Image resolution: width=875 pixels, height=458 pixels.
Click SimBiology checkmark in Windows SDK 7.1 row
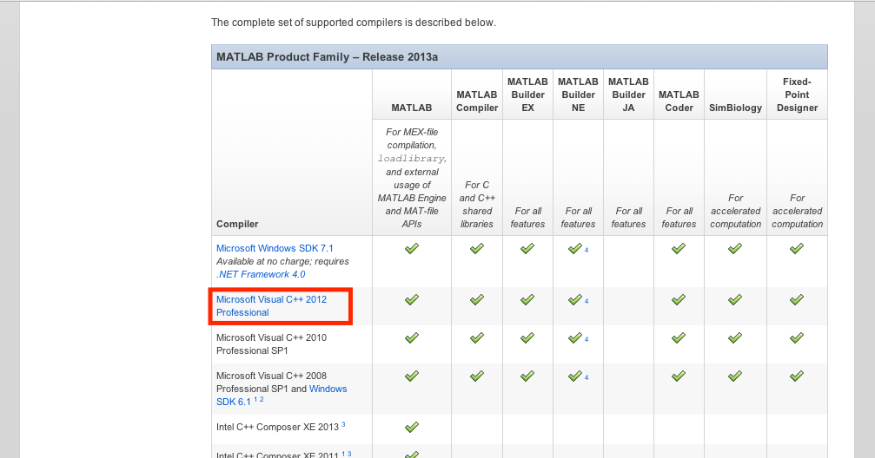(735, 248)
